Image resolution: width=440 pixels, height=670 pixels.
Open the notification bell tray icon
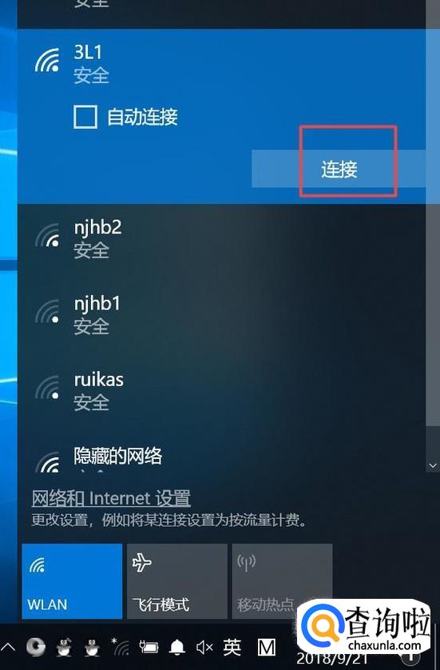click(177, 648)
